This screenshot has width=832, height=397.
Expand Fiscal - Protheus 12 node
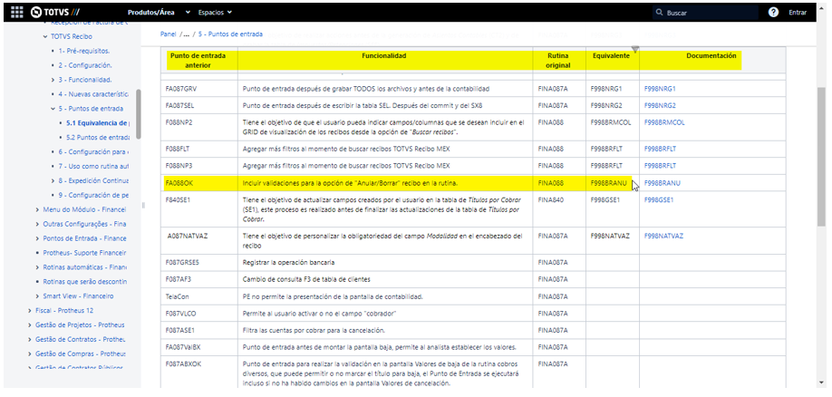pos(30,310)
